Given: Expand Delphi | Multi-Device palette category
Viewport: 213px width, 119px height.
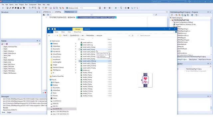Looking at the screenshot, I should pyautogui.click(x=2, y=53).
